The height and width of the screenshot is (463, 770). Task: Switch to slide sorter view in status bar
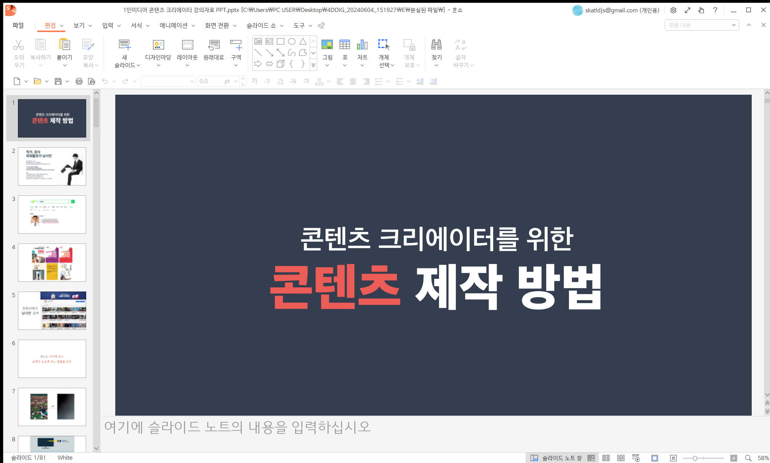pos(606,458)
